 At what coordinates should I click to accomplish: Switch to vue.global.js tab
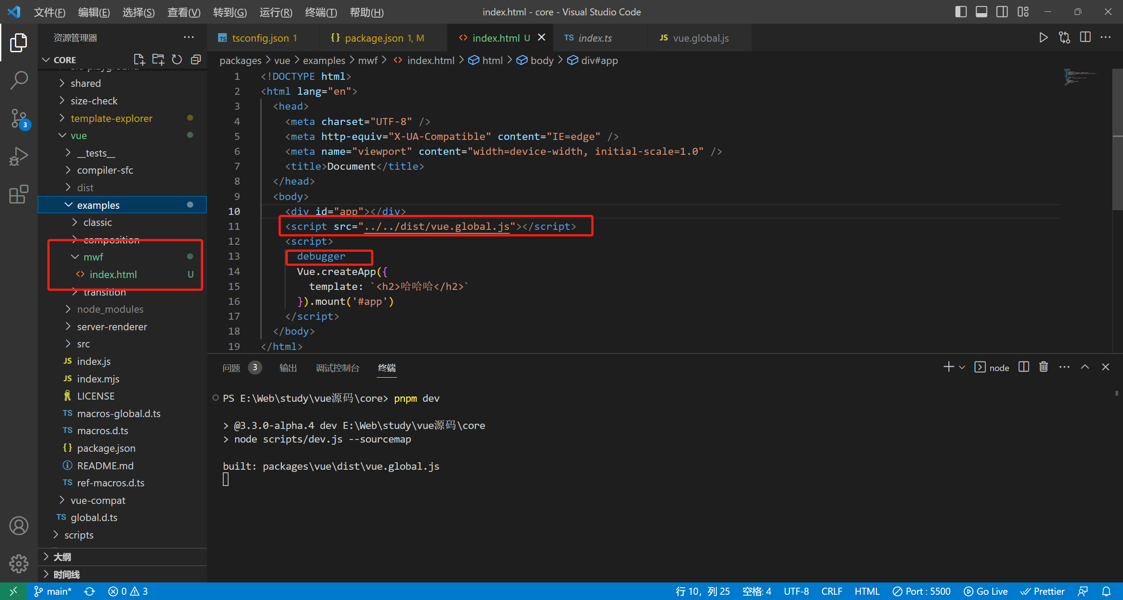coord(700,38)
